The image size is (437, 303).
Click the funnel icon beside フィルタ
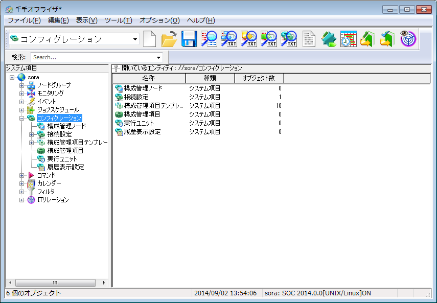(x=32, y=192)
